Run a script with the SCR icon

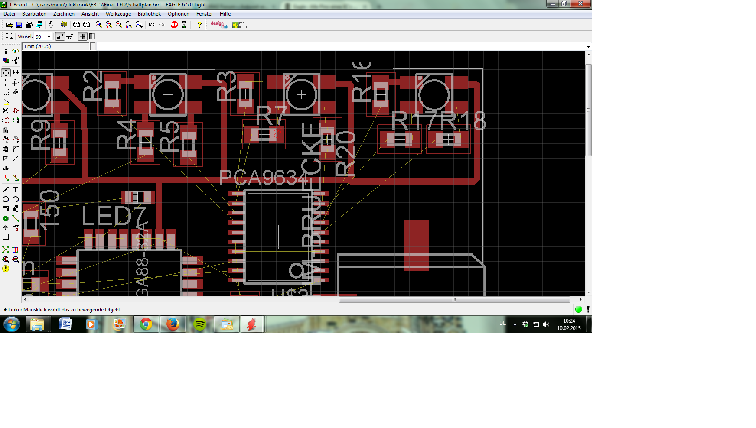coord(77,25)
